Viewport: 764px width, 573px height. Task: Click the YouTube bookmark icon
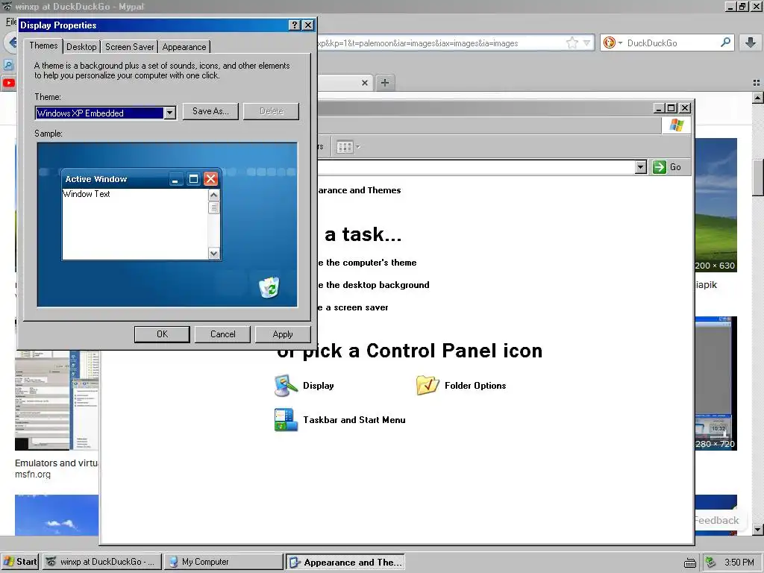pyautogui.click(x=9, y=83)
